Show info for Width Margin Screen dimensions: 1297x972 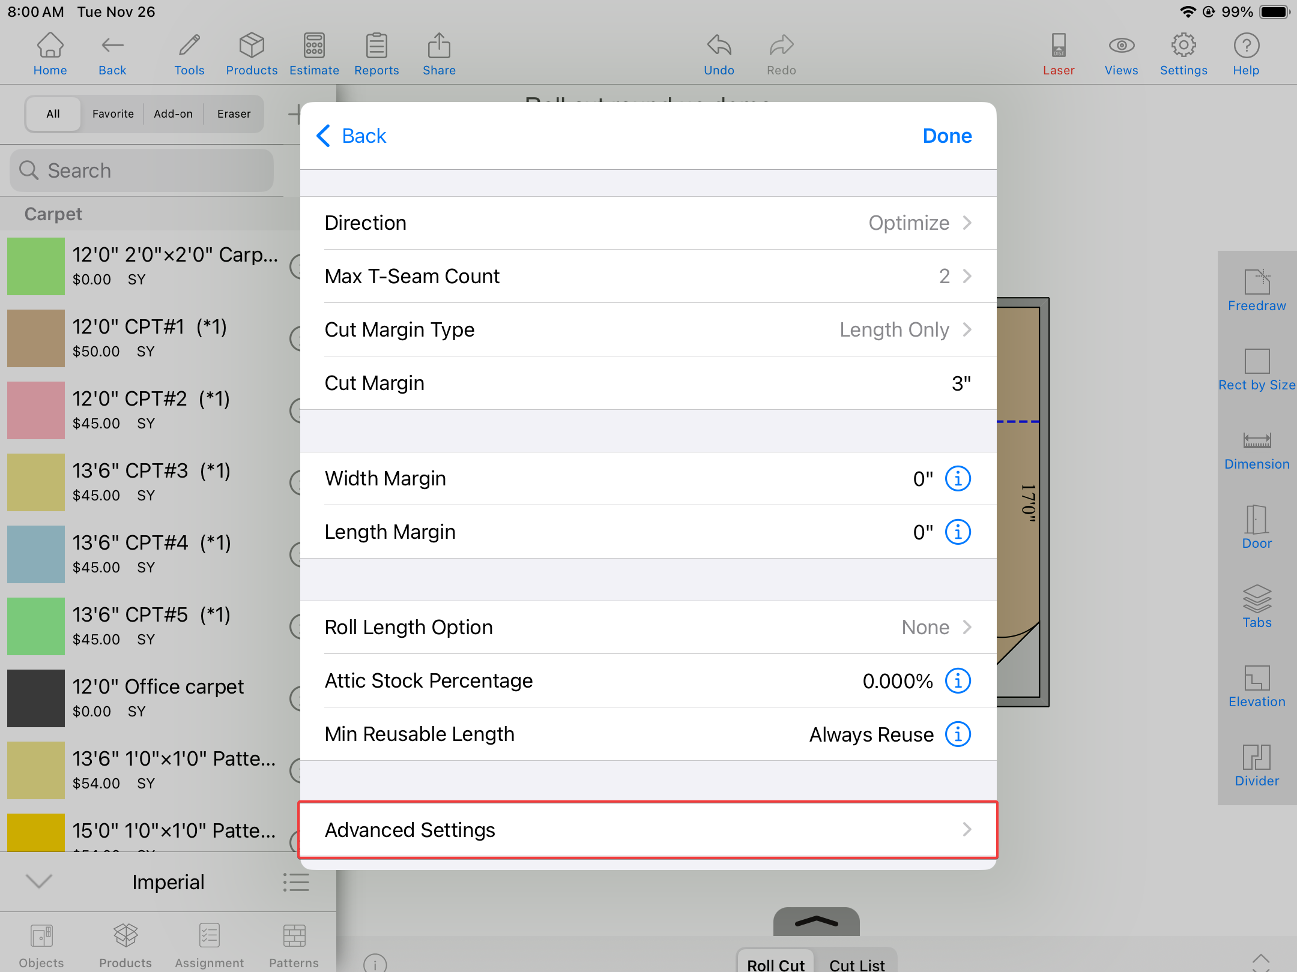click(x=958, y=479)
